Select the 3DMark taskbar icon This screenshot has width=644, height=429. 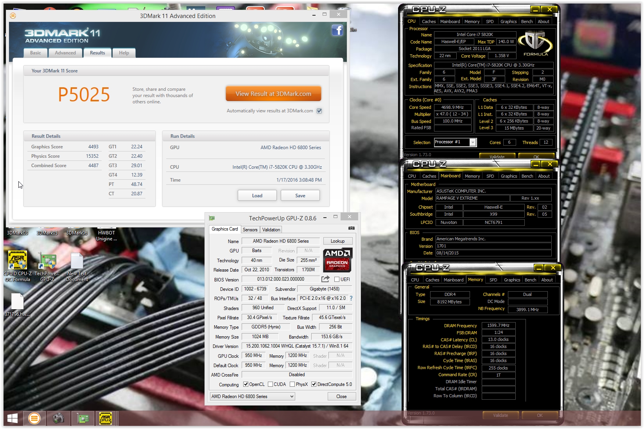(34, 418)
